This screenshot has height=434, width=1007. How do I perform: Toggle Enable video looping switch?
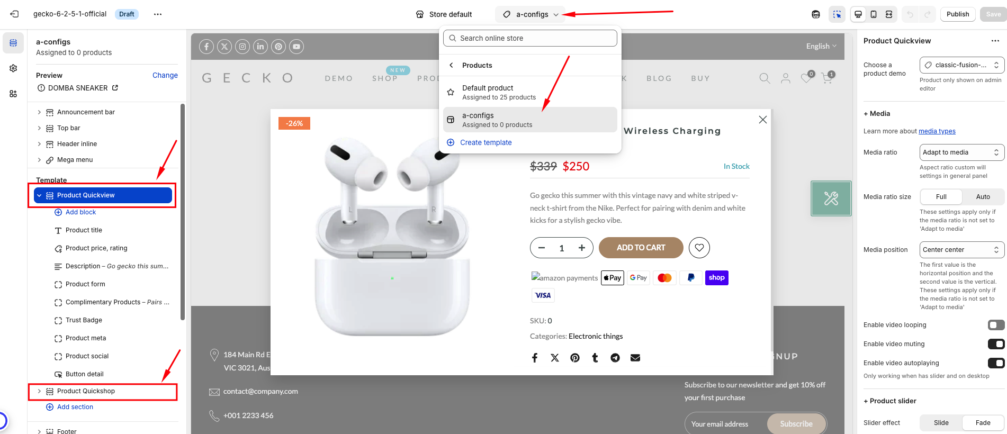coord(996,325)
